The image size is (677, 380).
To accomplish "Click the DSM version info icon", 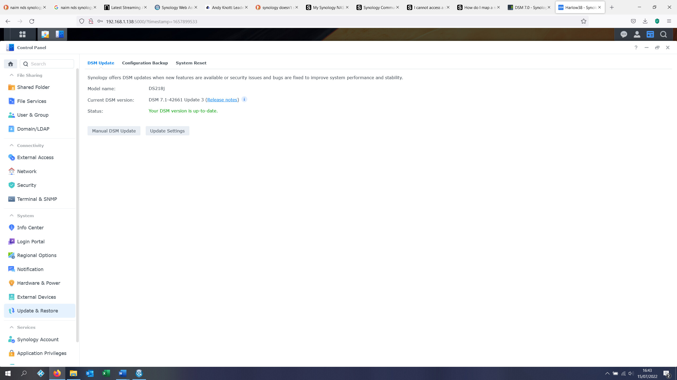I will point(244,99).
